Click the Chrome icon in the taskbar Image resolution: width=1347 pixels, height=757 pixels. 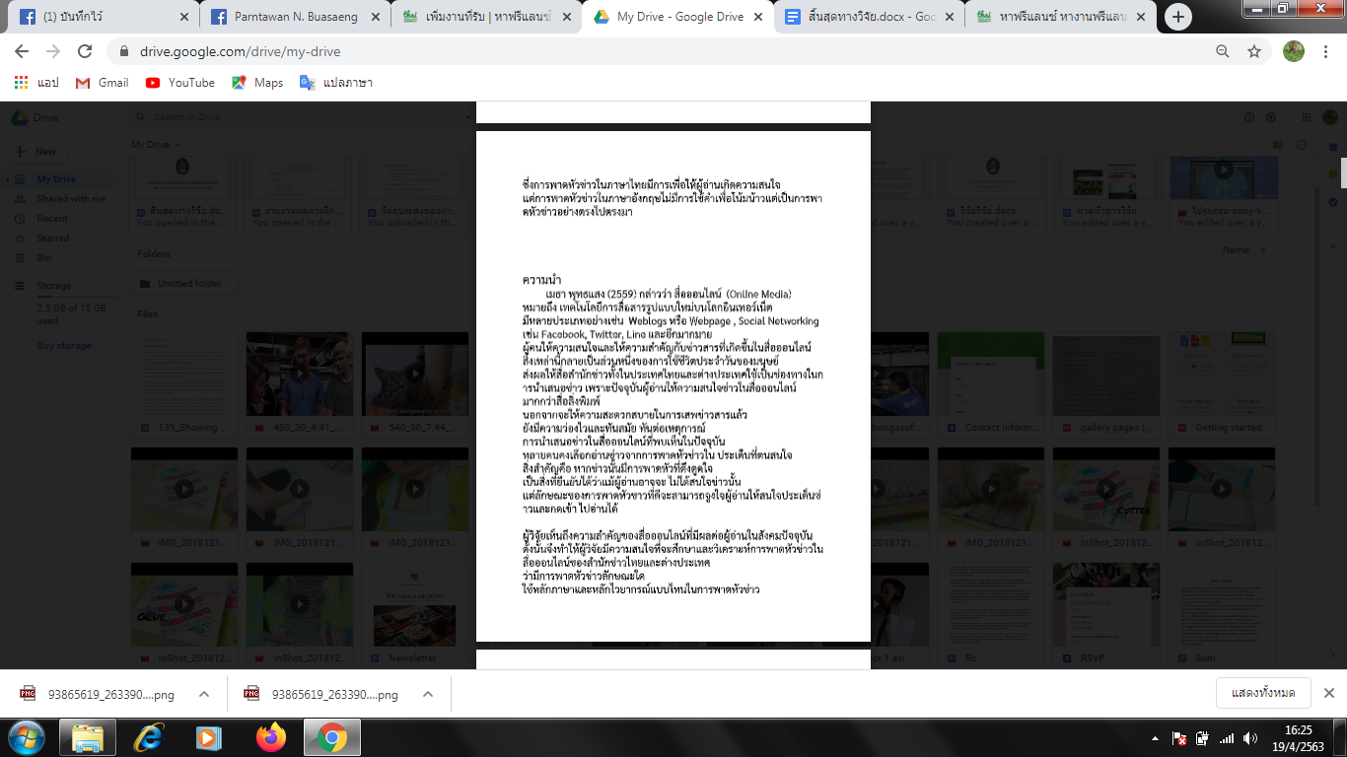click(331, 737)
